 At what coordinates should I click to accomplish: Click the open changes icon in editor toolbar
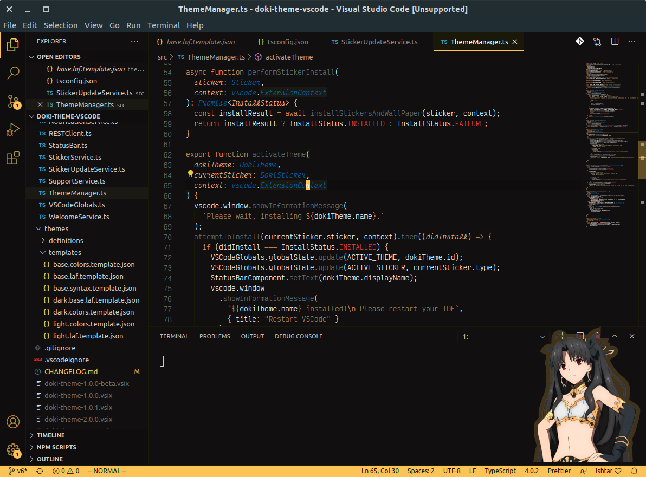point(597,42)
